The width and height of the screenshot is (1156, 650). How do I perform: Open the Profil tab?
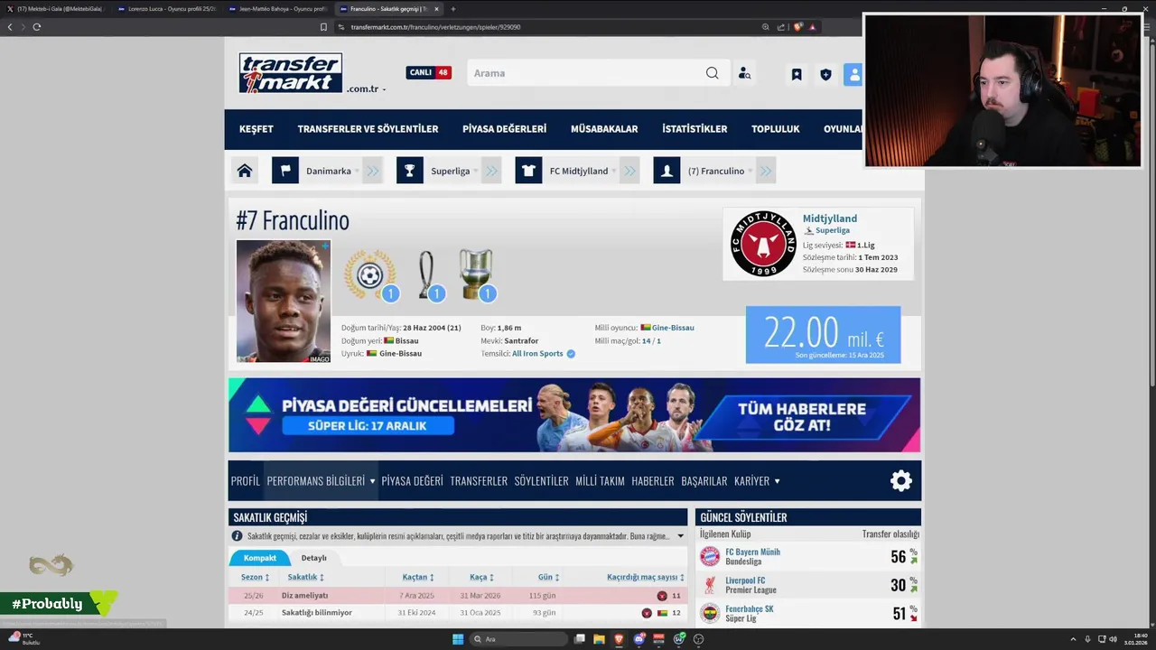pyautogui.click(x=246, y=481)
